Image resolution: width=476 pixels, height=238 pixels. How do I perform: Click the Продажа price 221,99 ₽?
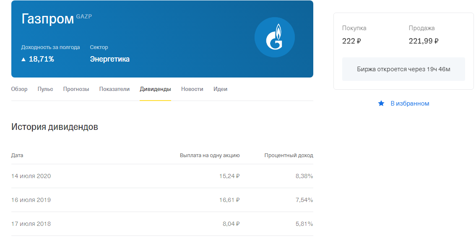(424, 41)
